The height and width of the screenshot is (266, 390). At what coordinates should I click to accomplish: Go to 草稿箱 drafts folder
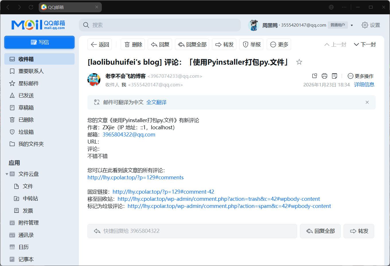coord(26,108)
